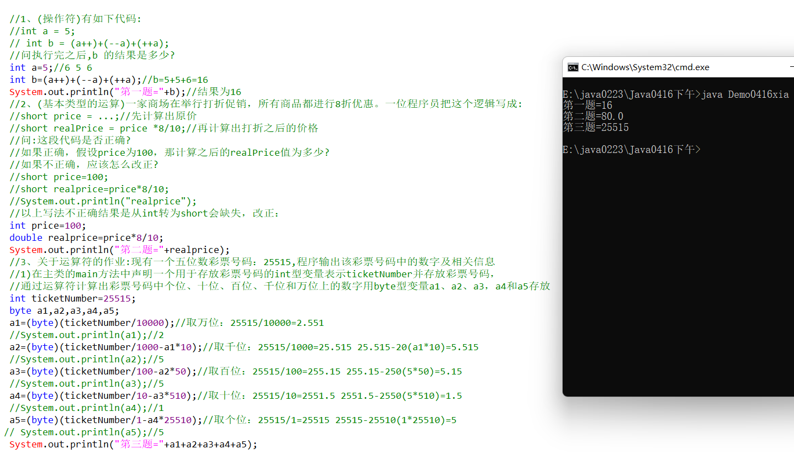Place cursor on line "int a=5;//6 5 6"
The width and height of the screenshot is (794, 459).
[51, 67]
